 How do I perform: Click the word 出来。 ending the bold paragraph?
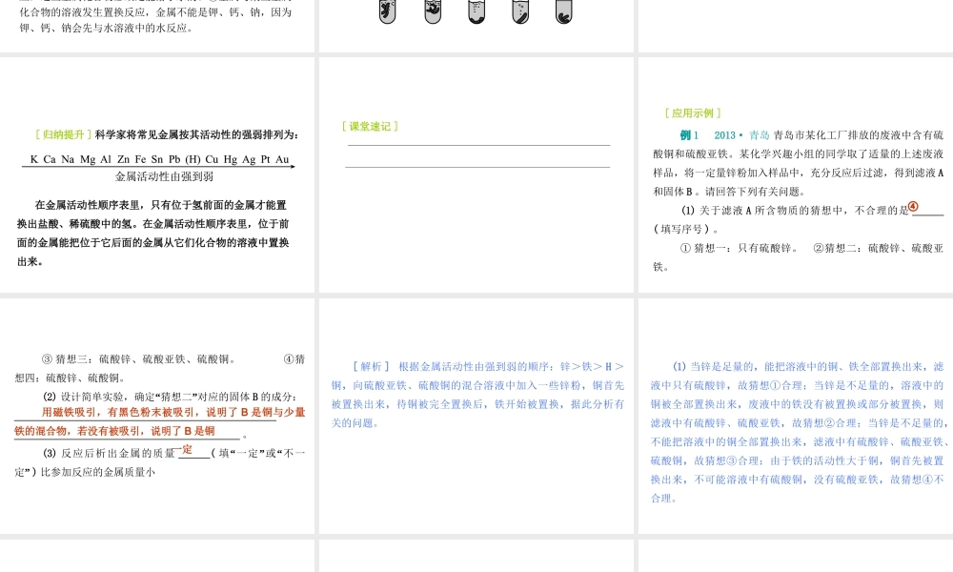click(x=30, y=262)
